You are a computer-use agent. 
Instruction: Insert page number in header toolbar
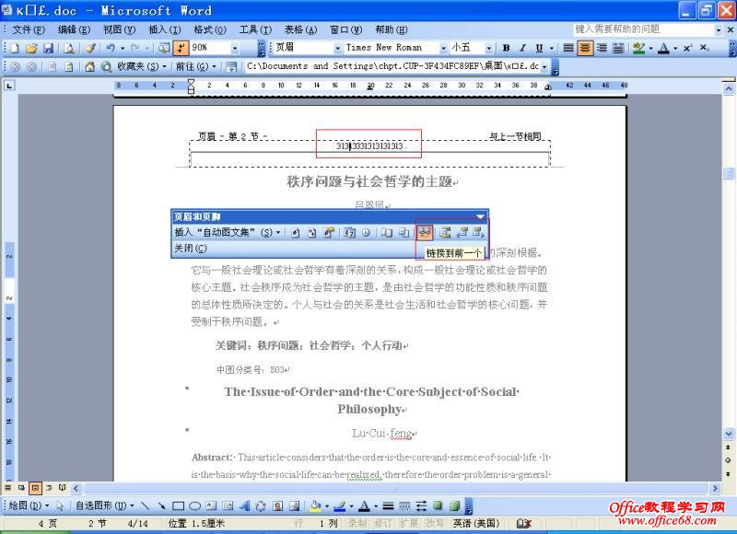click(295, 233)
